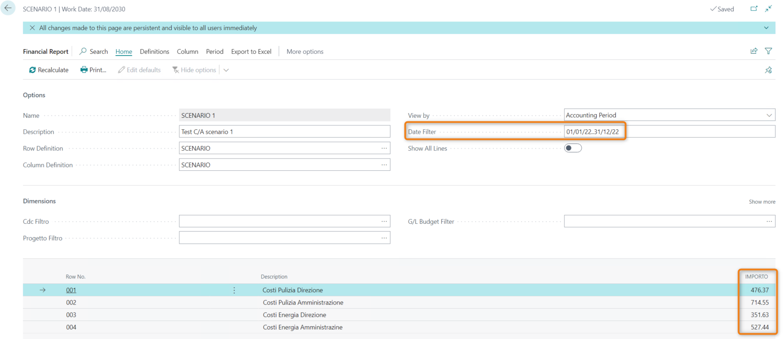Dismiss the persistent changes notification
The image size is (783, 339).
[32, 28]
